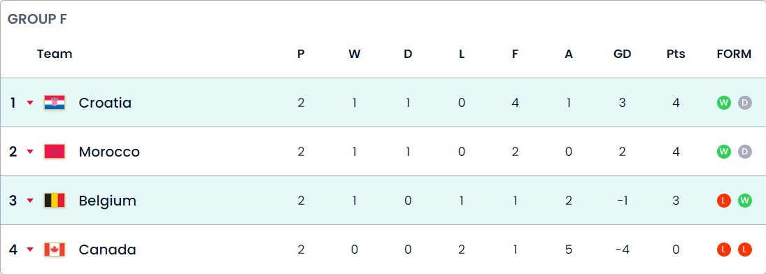Open the Morocco team link

click(109, 152)
